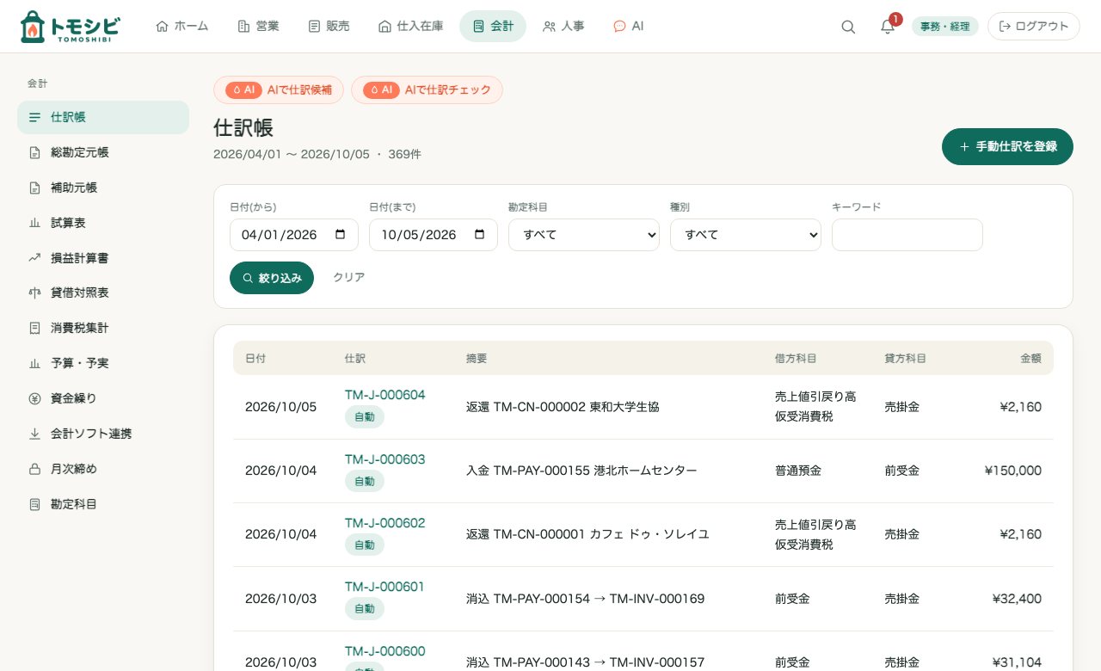This screenshot has height=671, width=1101.
Task: Open the notification bell icon
Action: click(888, 27)
